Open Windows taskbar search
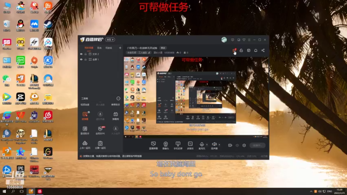This screenshot has height=195, width=347. click(x=13, y=191)
